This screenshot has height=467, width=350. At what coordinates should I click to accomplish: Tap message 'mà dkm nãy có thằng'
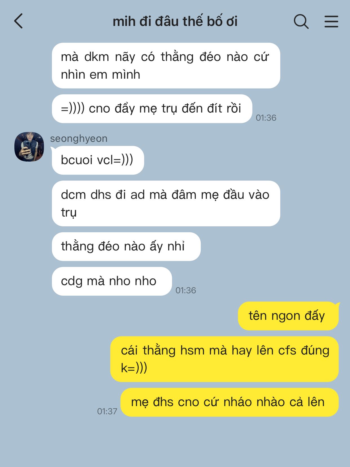[166, 65]
